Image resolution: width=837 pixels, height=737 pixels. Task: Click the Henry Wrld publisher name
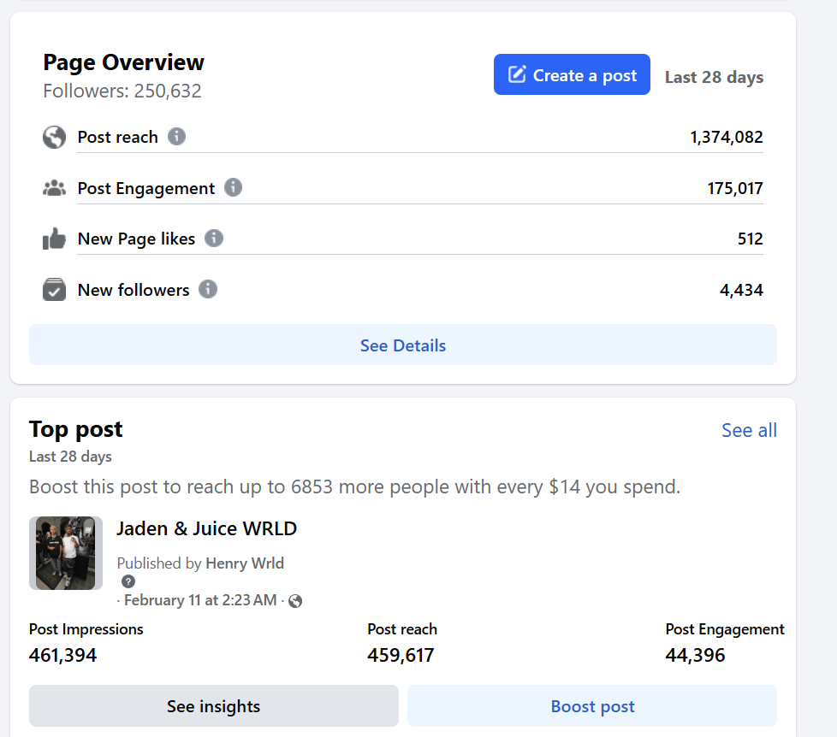[245, 563]
